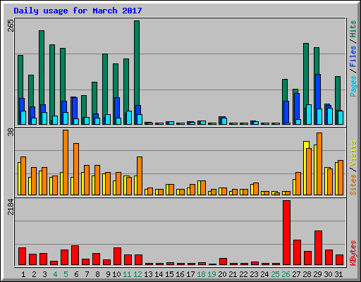
Task: Click the yellow 'Visits' legend label
Action: pyautogui.click(x=353, y=154)
